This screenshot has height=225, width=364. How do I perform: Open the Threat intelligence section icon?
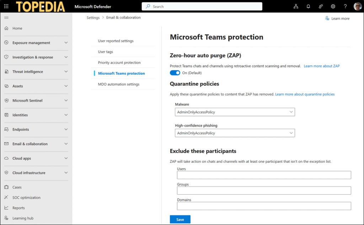click(7, 72)
